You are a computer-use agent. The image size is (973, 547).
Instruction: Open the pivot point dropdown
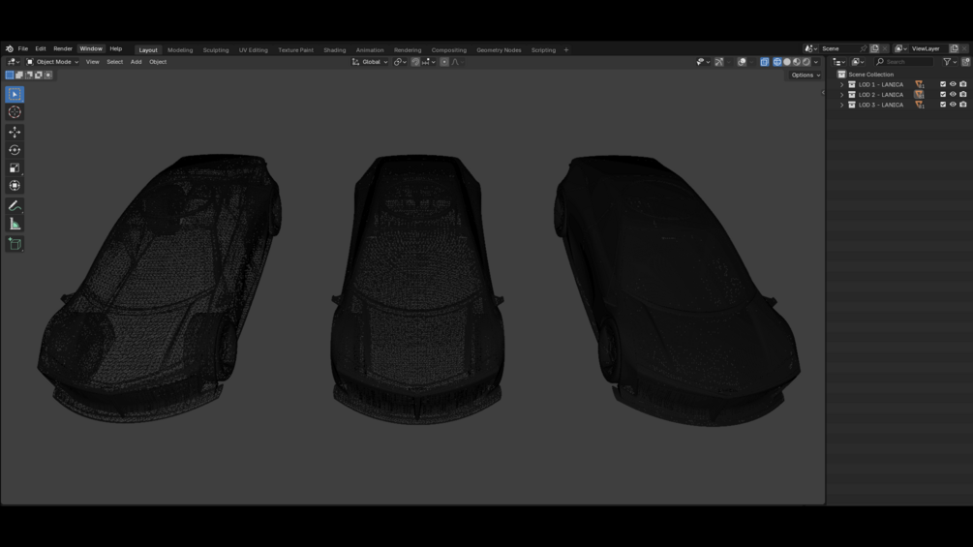[400, 62]
